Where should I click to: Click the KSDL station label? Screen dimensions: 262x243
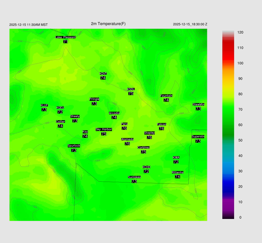pyautogui.click(x=131, y=89)
